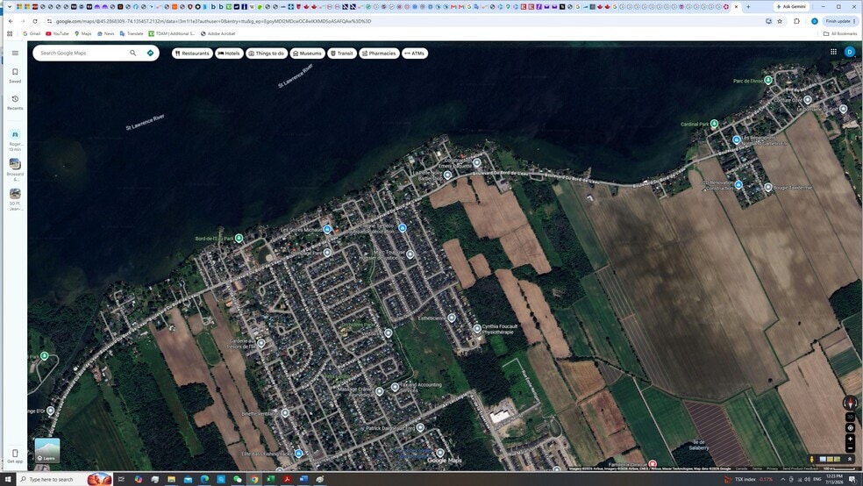The image size is (863, 486).
Task: Click the Windows Start button
Action: pyautogui.click(x=8, y=479)
